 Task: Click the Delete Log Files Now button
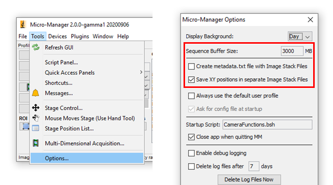(249, 180)
